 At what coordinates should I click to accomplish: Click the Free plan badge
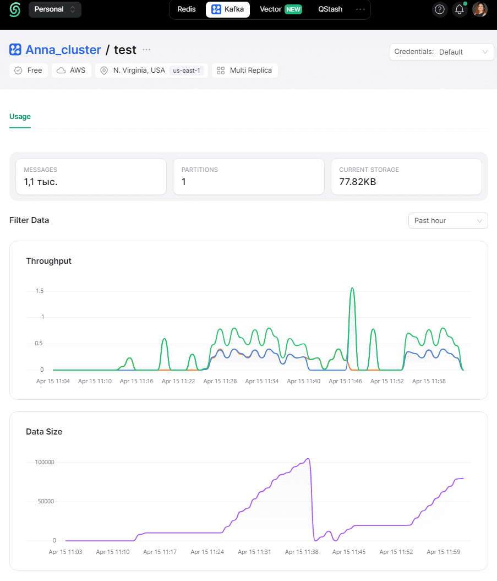(x=29, y=70)
